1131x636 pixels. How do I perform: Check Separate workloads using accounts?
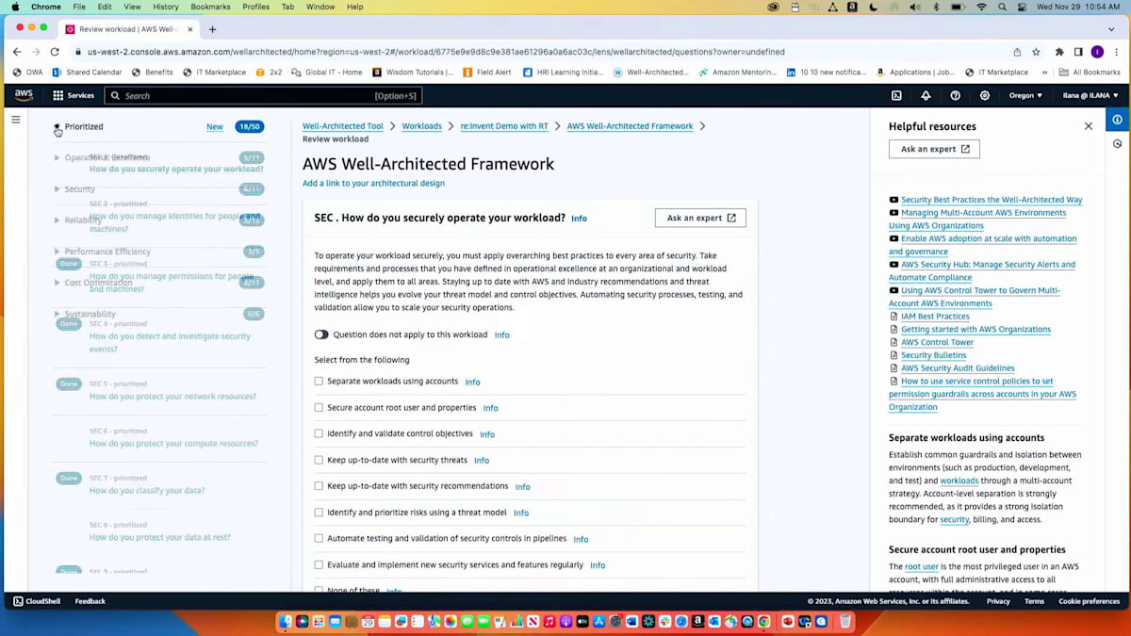point(319,382)
